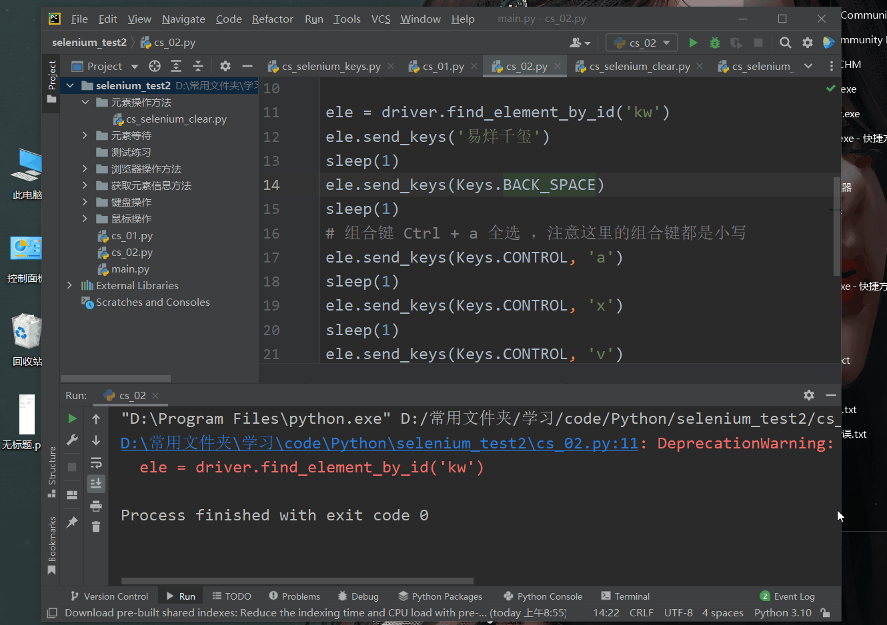The width and height of the screenshot is (887, 625).
Task: Click the Run console horizontal scrollbar
Action: 297,580
